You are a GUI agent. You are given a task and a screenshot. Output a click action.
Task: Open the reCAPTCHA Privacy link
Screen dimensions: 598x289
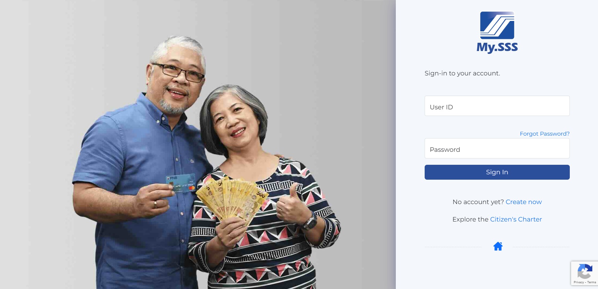[579, 282]
